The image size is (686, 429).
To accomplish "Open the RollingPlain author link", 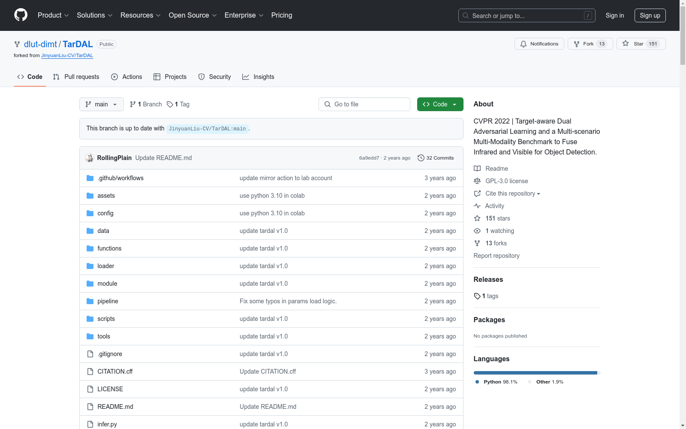I will 114,158.
